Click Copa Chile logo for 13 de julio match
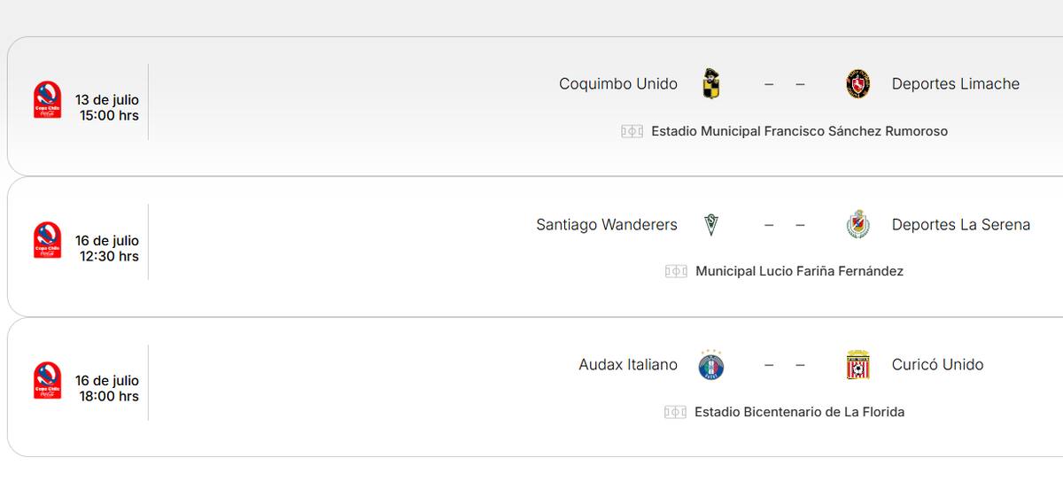The height and width of the screenshot is (489, 1063). tap(47, 100)
